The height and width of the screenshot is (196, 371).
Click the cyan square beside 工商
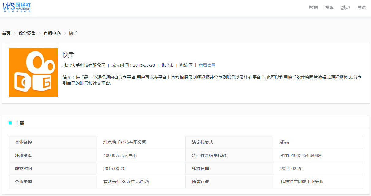click(x=10, y=123)
